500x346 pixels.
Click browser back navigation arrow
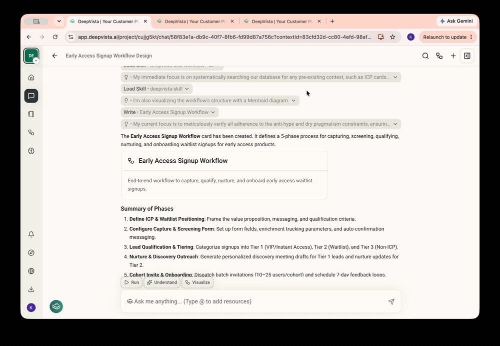click(x=29, y=37)
